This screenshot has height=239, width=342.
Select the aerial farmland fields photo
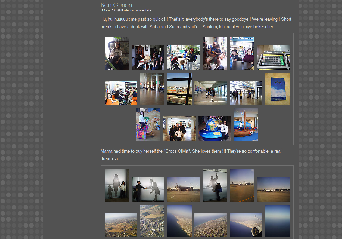tap(121, 225)
